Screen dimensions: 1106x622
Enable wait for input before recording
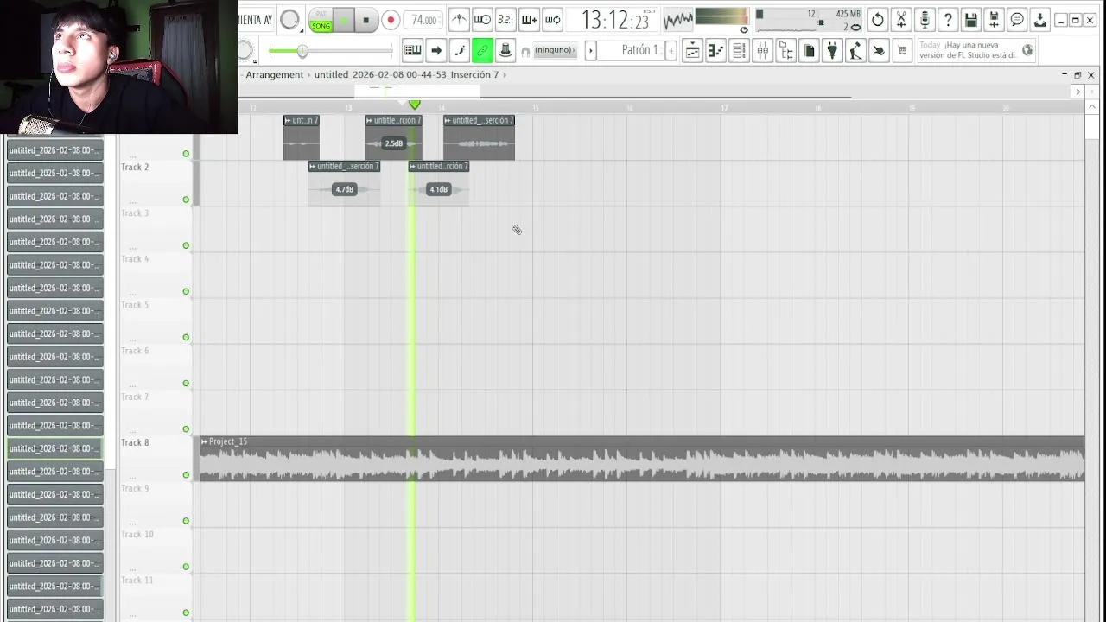pos(482,19)
